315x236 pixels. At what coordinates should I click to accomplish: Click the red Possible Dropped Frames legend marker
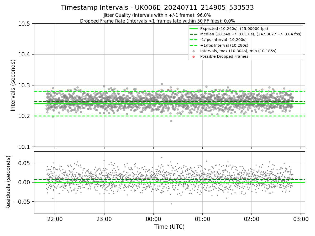193,57
